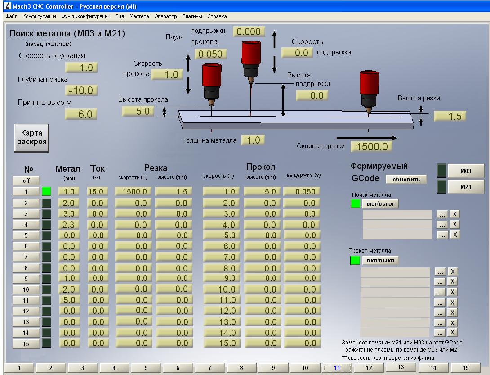
Task: Click the Глубина поиска field -10.0
Action: [81, 90]
